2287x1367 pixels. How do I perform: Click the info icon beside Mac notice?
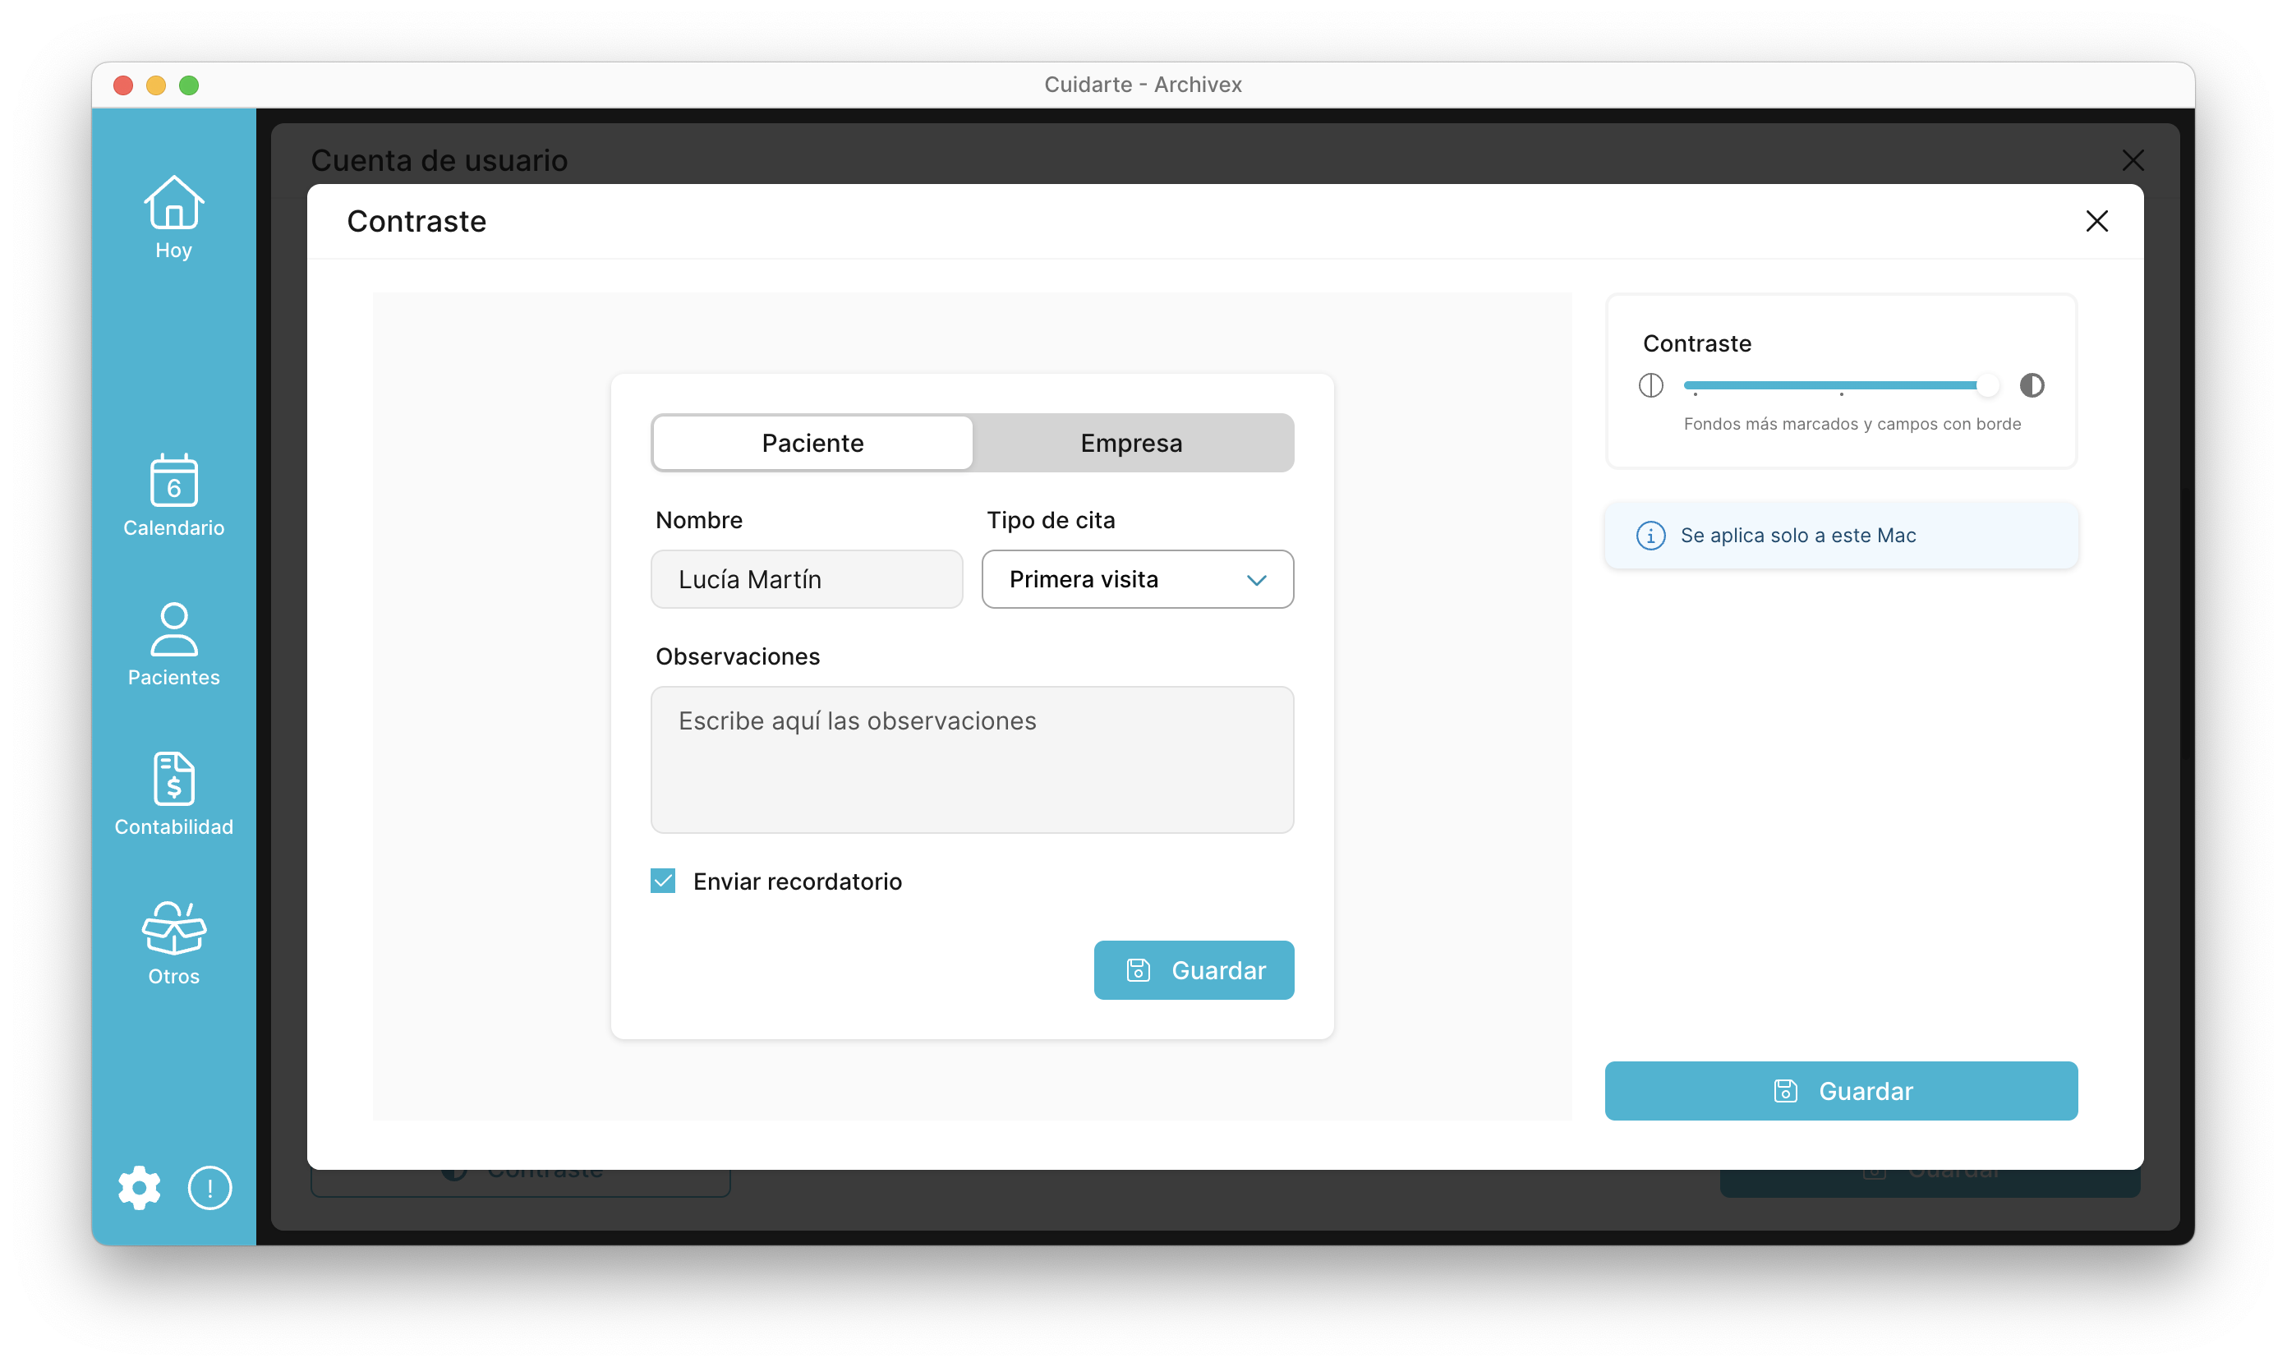tap(1650, 535)
